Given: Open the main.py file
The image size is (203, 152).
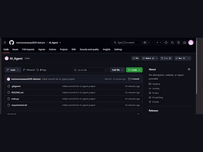Looking at the screenshot, I should click(15, 99).
